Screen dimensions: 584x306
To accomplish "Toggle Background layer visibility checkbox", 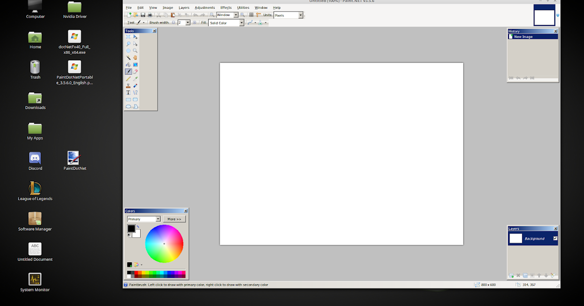I will point(555,238).
